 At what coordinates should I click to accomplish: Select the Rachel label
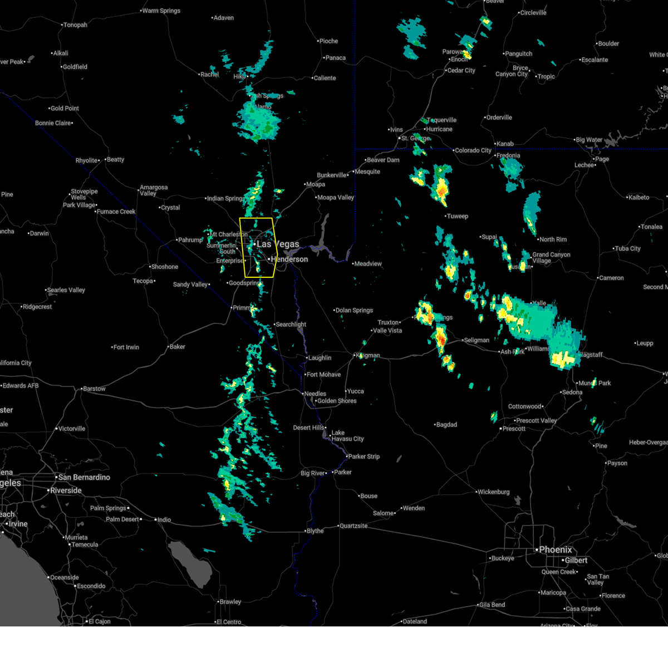pyautogui.click(x=210, y=75)
